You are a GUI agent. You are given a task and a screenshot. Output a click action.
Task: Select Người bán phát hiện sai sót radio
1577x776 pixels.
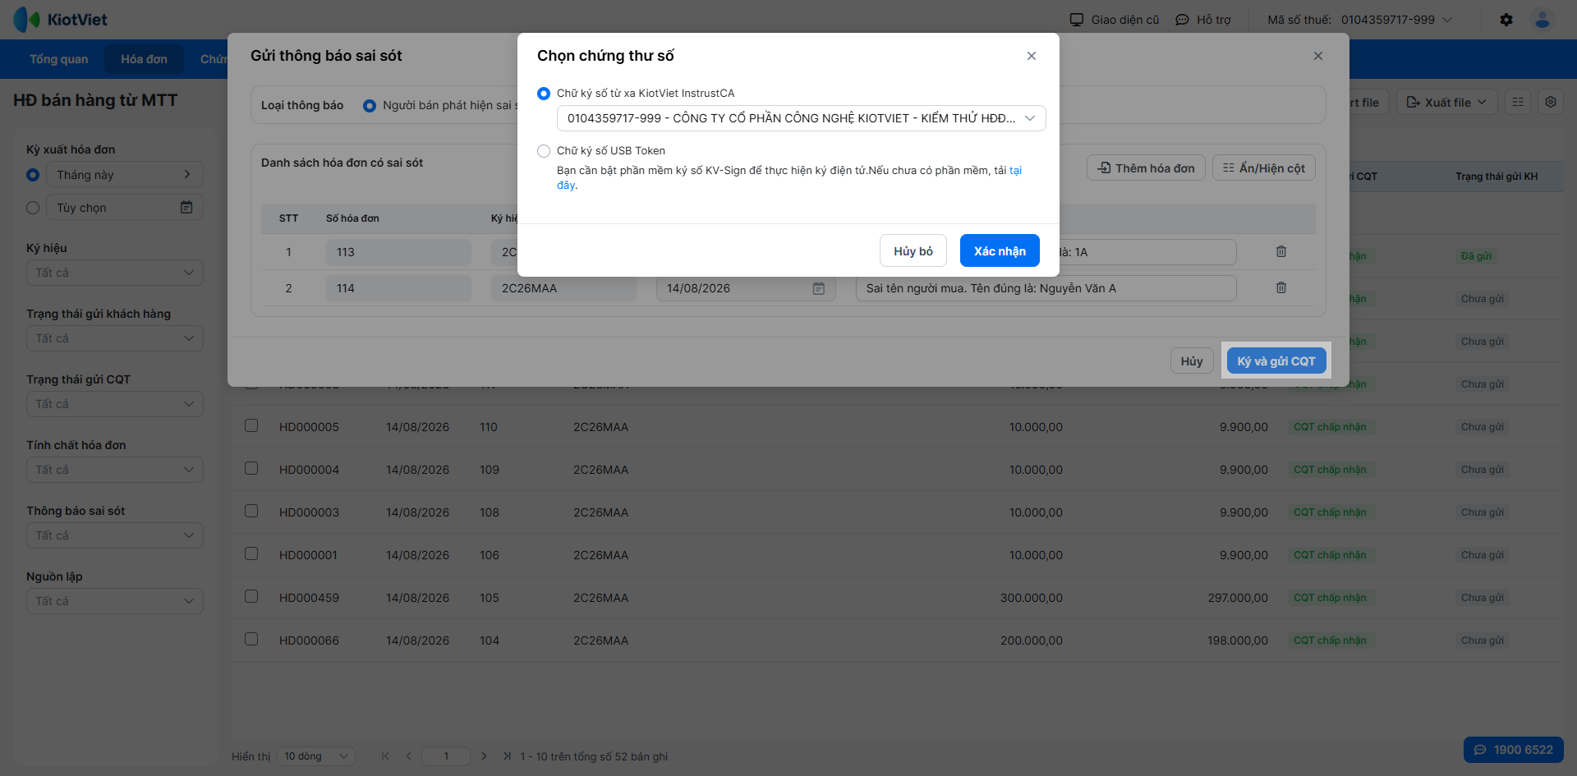[370, 106]
